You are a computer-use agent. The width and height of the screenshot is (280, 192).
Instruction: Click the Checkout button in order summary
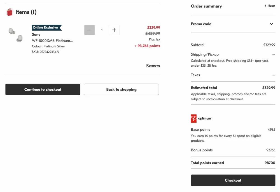point(233,180)
